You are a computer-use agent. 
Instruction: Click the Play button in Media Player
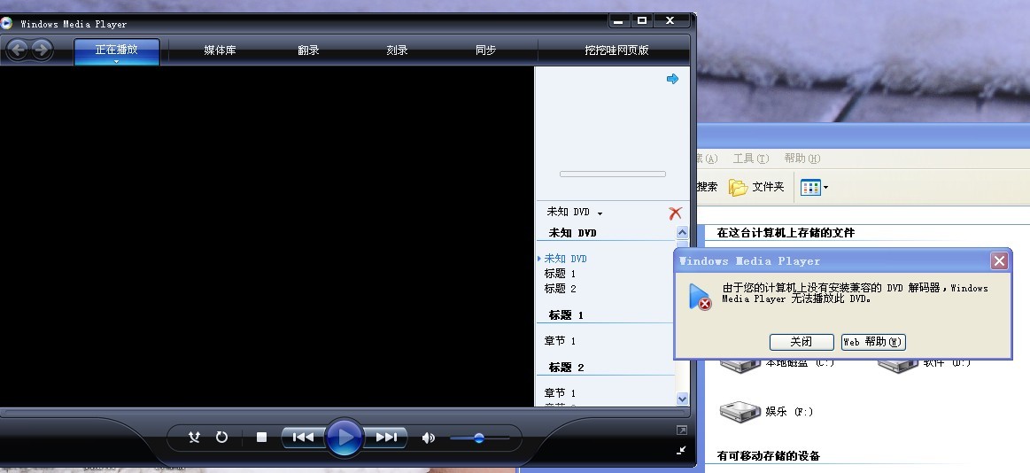tap(345, 437)
